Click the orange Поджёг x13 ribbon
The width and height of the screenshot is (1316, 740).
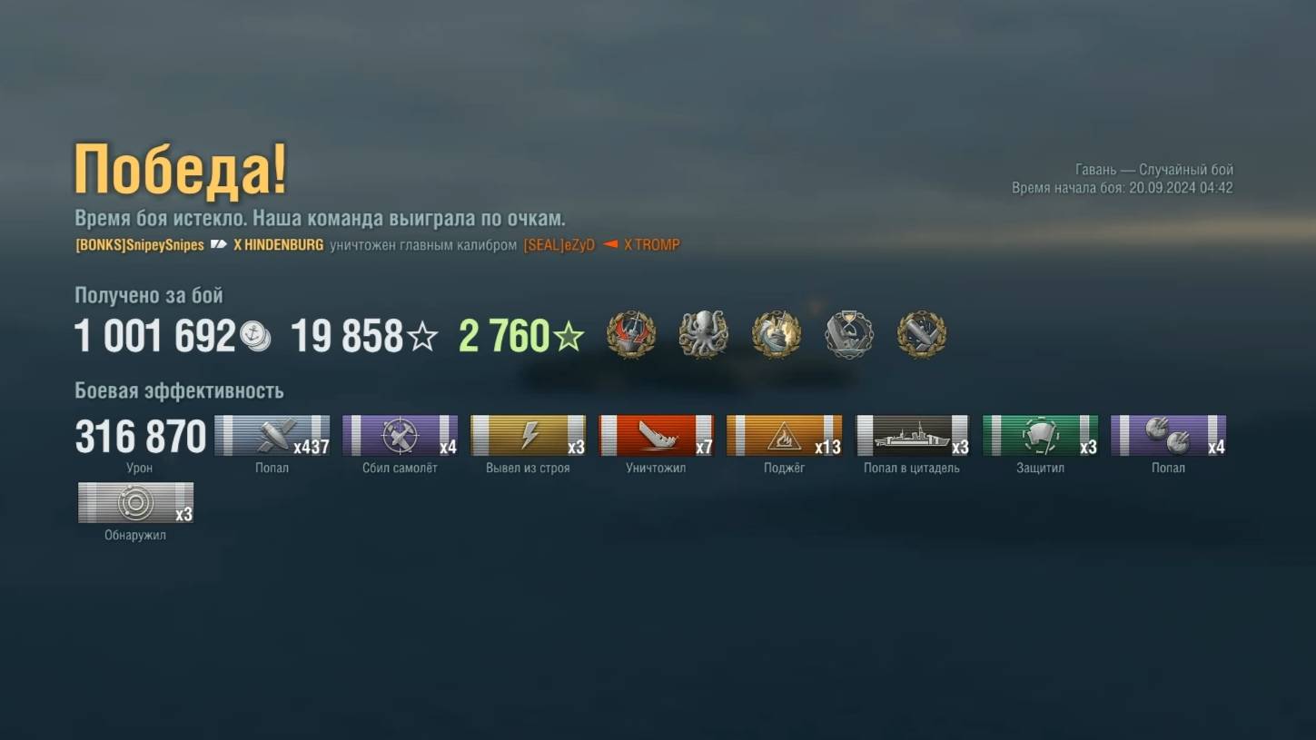tap(784, 436)
